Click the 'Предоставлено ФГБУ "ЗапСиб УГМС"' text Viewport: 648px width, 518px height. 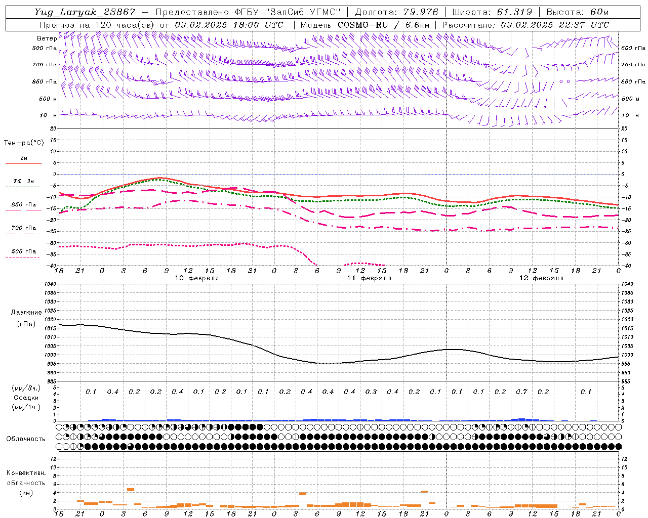tap(248, 12)
